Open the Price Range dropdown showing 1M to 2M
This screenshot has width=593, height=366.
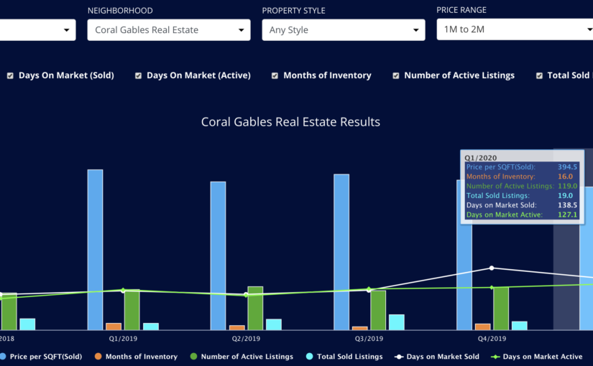[x=515, y=29]
